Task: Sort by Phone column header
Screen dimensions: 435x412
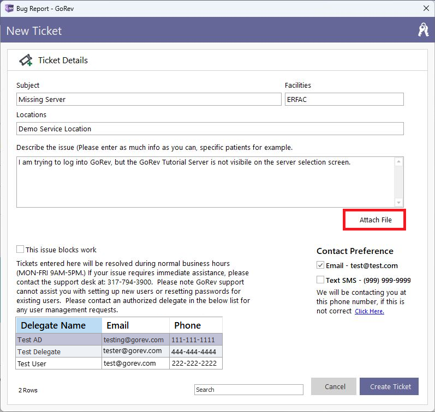Action: tap(196, 325)
